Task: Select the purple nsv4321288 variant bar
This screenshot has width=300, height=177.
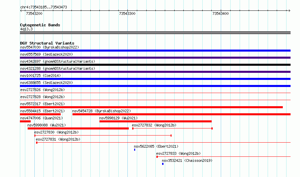Action: [155, 72]
